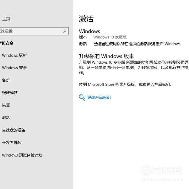Click the activation status text 已经通过使用你所在组织

coord(137,44)
